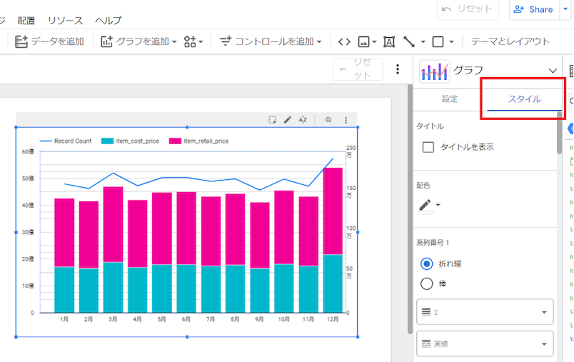Open the グラフを追加 dropdown
Screen dimensions: 574x362
tap(139, 41)
